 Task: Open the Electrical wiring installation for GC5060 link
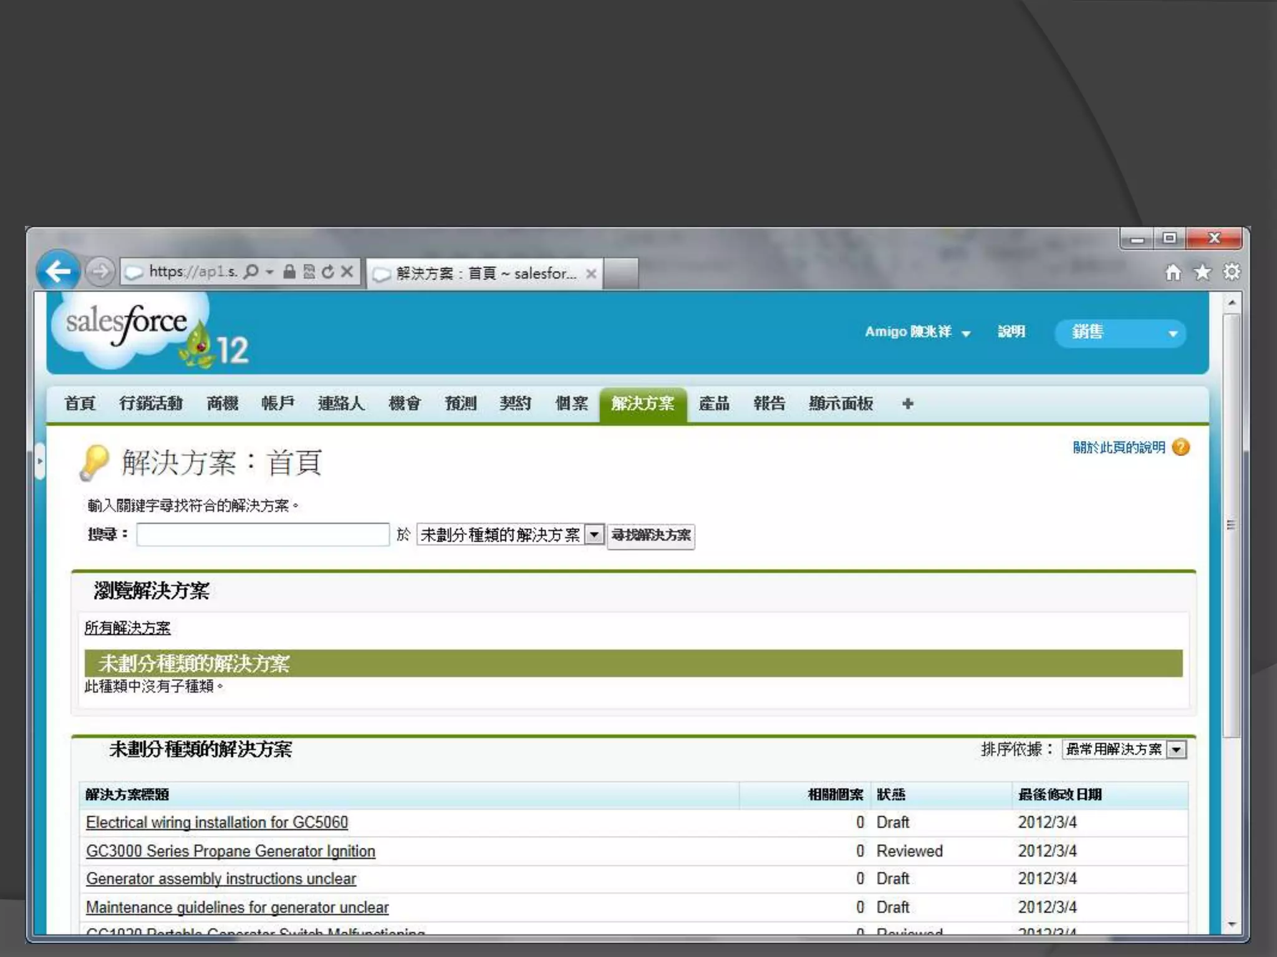point(217,822)
